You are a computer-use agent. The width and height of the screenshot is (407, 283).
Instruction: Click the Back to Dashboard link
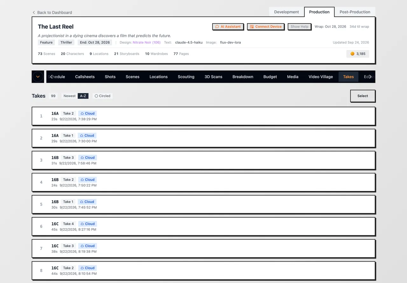click(x=52, y=12)
